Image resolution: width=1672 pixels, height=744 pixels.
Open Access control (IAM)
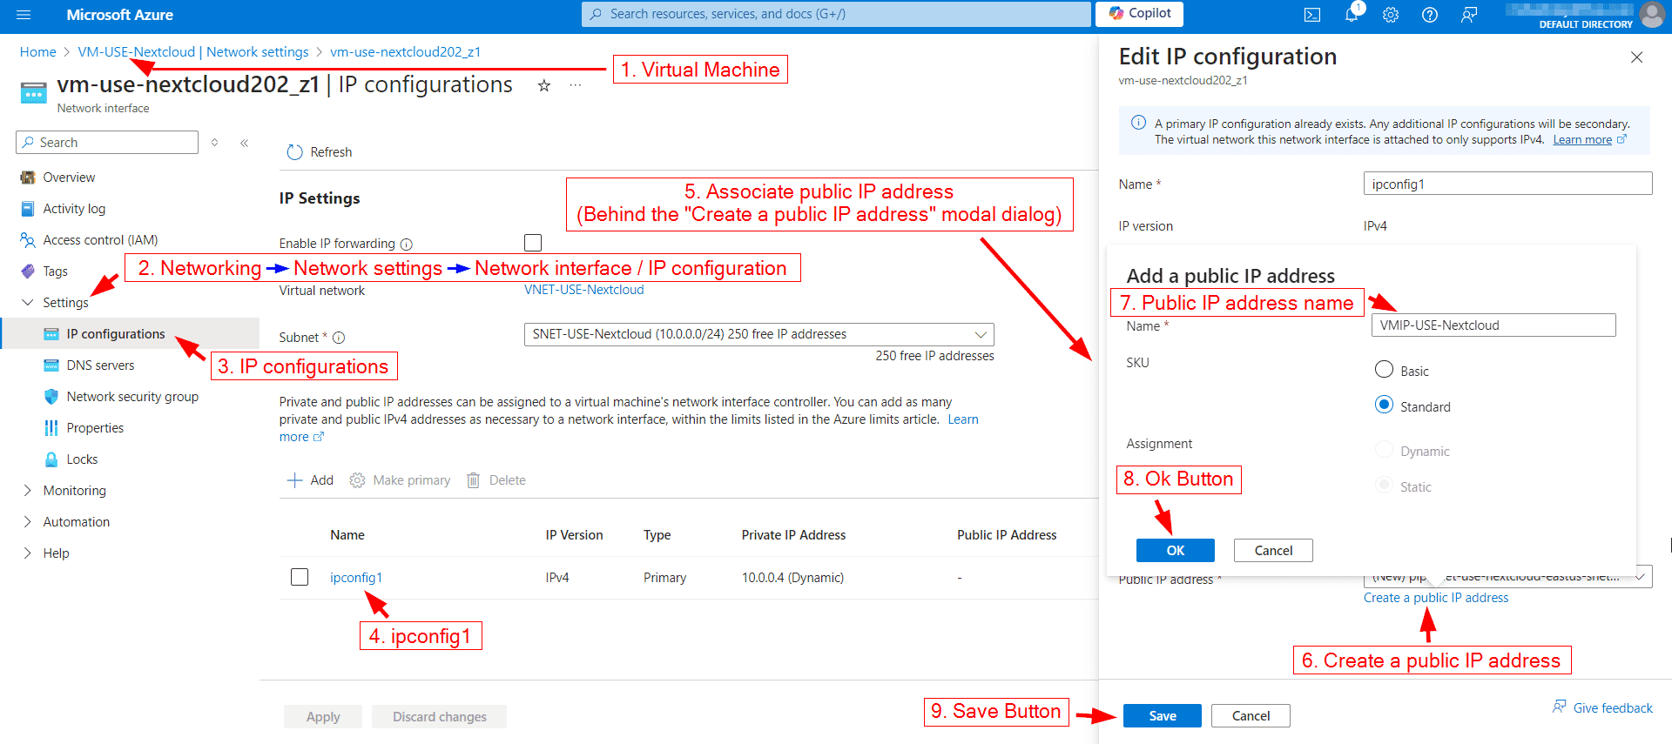(x=100, y=240)
